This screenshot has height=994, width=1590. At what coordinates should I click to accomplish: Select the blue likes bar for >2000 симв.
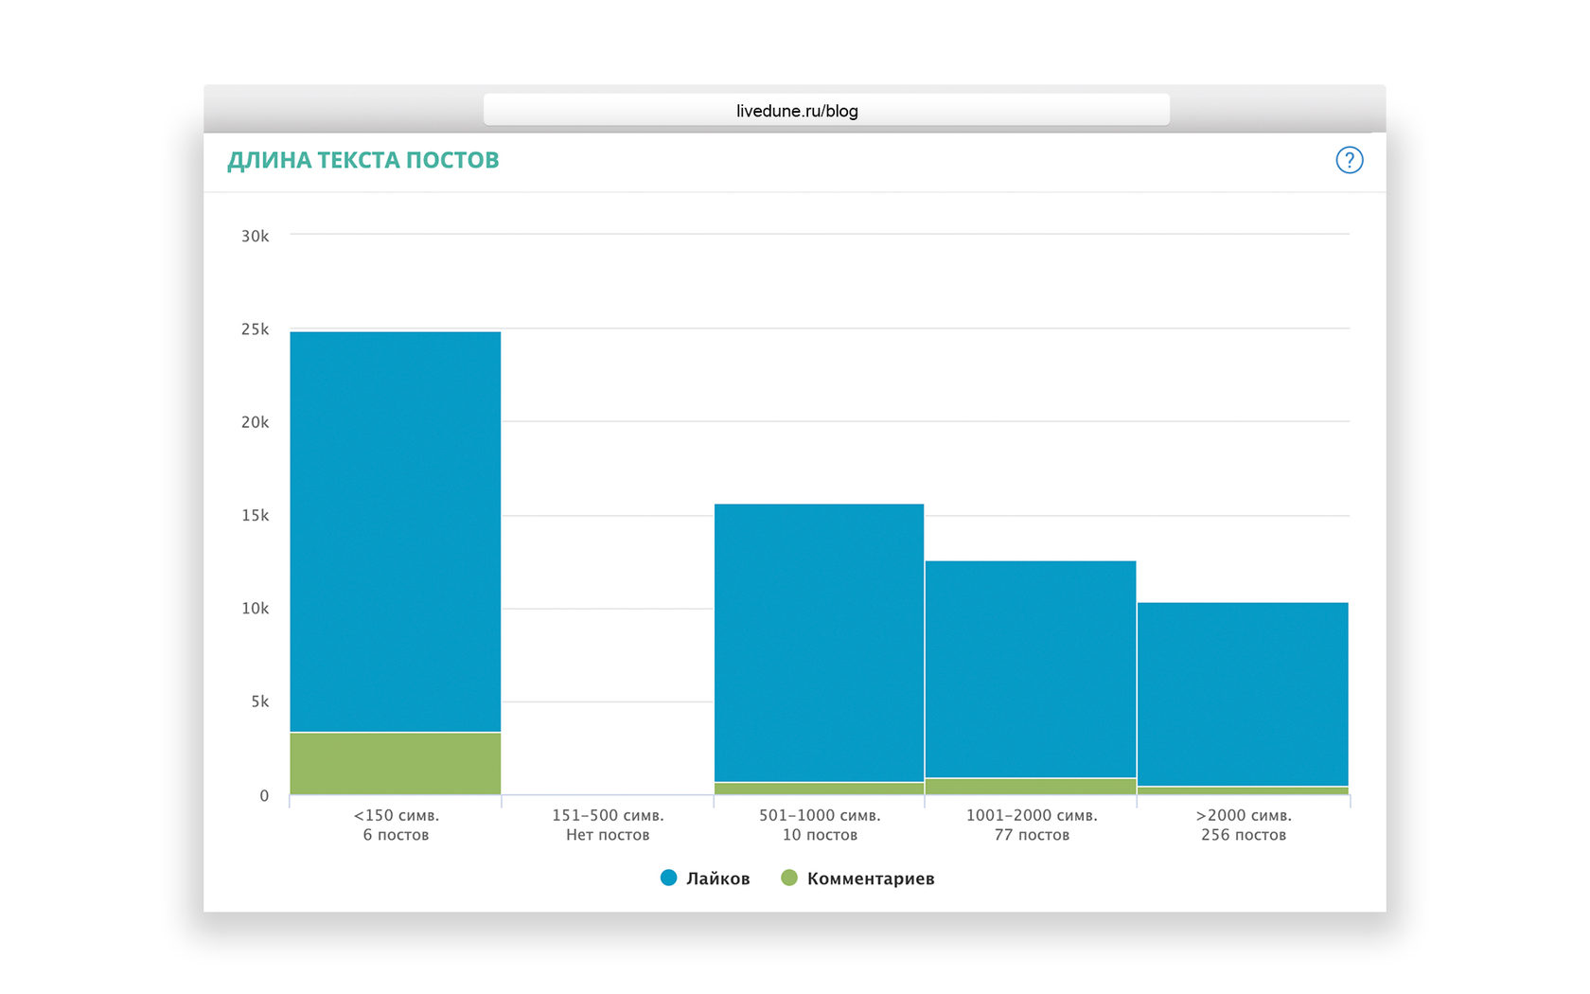coord(1243,694)
